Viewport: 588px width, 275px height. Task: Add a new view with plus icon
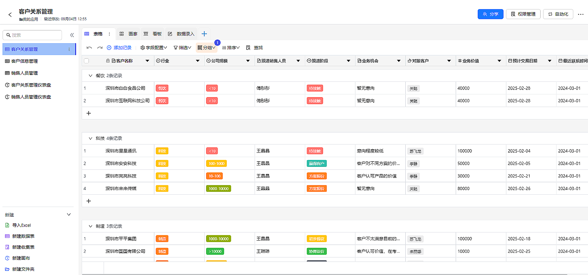[204, 34]
